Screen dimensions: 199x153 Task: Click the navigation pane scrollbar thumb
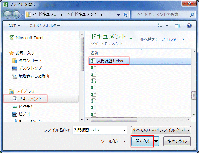coord(82,54)
